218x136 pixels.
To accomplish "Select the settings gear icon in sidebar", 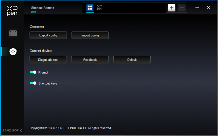I will (13, 51).
